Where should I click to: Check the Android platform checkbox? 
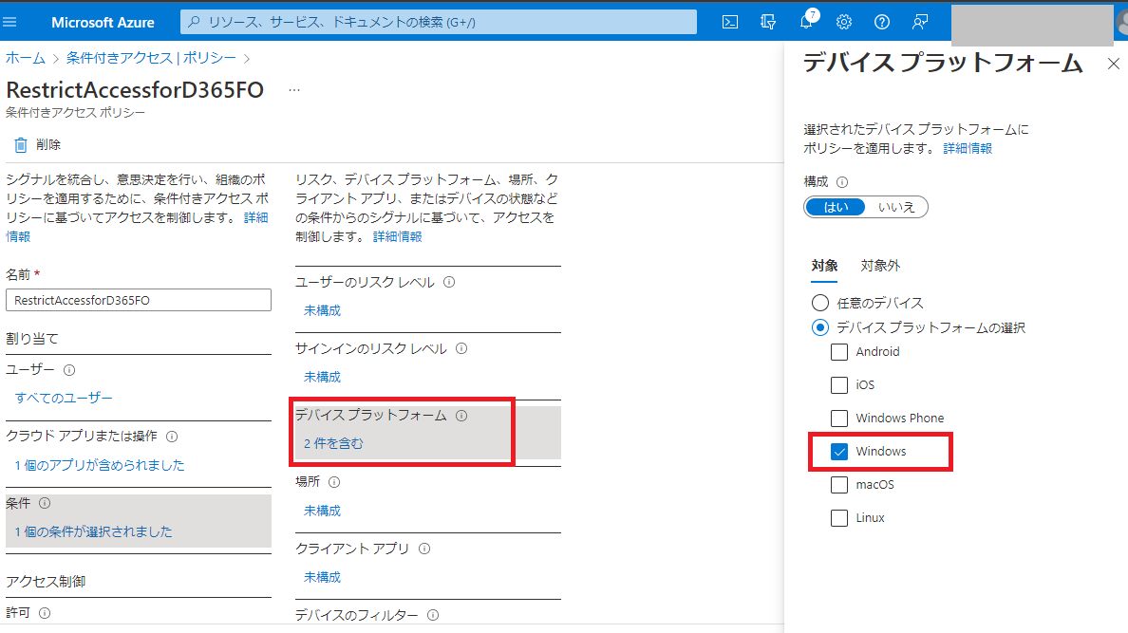[838, 352]
